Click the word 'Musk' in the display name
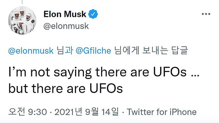 [75, 14]
